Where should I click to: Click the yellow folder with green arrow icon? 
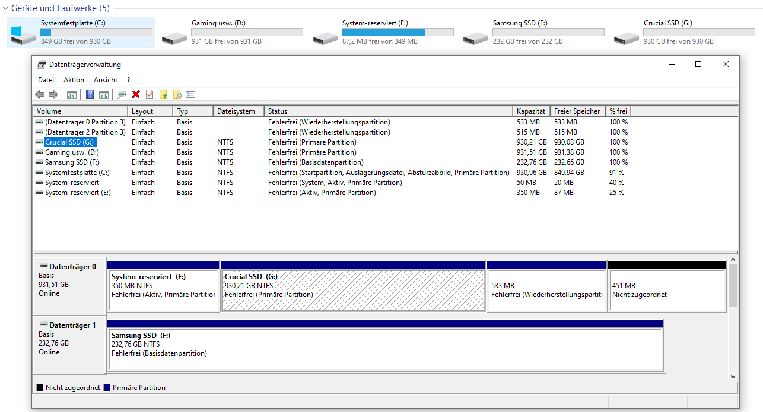(x=164, y=94)
